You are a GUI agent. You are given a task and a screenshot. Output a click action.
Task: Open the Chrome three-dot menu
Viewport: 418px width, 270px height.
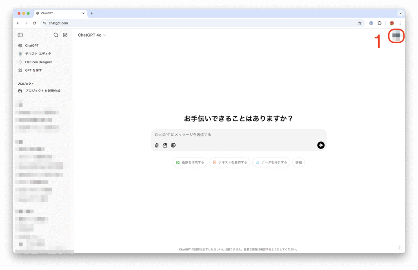[400, 23]
